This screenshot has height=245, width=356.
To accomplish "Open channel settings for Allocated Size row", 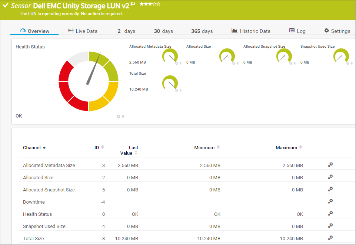I will point(330,177).
